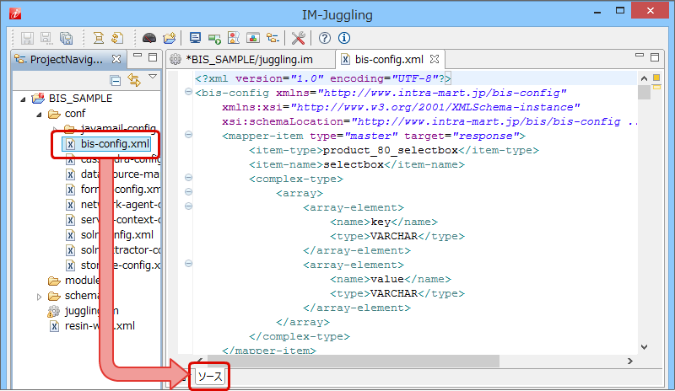Click the horizontal scrollbar thumb
The width and height of the screenshot is (675, 391).
click(x=353, y=361)
